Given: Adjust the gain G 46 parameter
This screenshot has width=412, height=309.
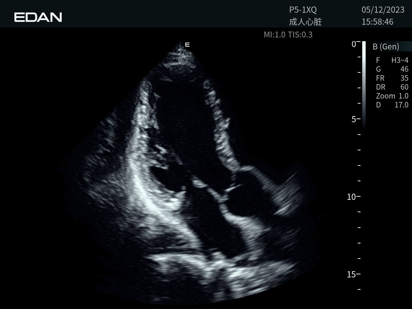Looking at the screenshot, I should click(392, 69).
